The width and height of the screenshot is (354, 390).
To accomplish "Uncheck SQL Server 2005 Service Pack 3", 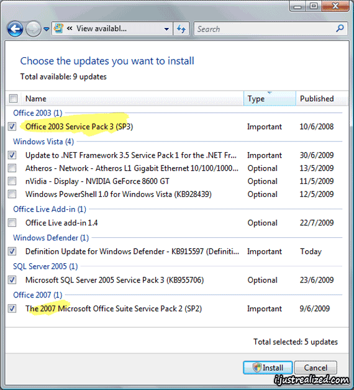I will (12, 280).
